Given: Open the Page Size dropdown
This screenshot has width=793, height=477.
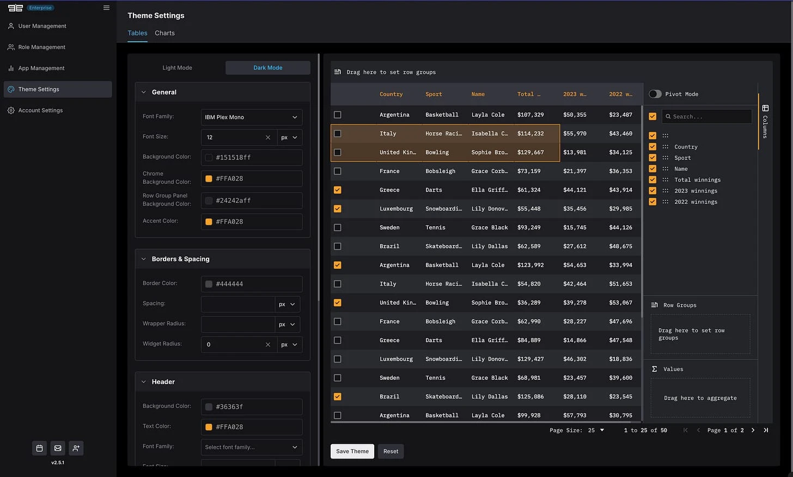Looking at the screenshot, I should [596, 430].
